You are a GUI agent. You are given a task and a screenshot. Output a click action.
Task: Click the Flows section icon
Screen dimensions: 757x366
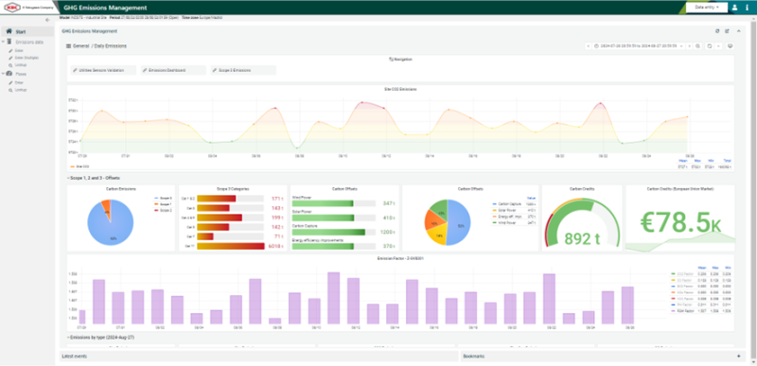coord(9,74)
